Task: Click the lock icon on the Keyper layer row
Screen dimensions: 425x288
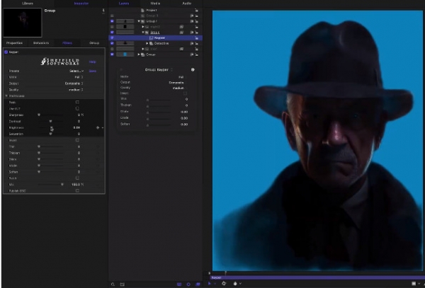Action: click(x=196, y=38)
